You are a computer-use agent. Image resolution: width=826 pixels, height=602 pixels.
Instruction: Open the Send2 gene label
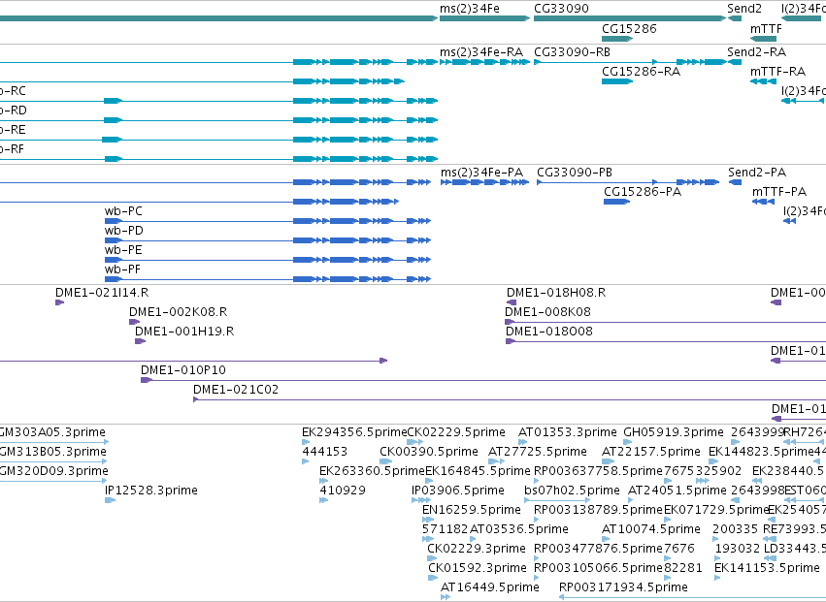[744, 9]
